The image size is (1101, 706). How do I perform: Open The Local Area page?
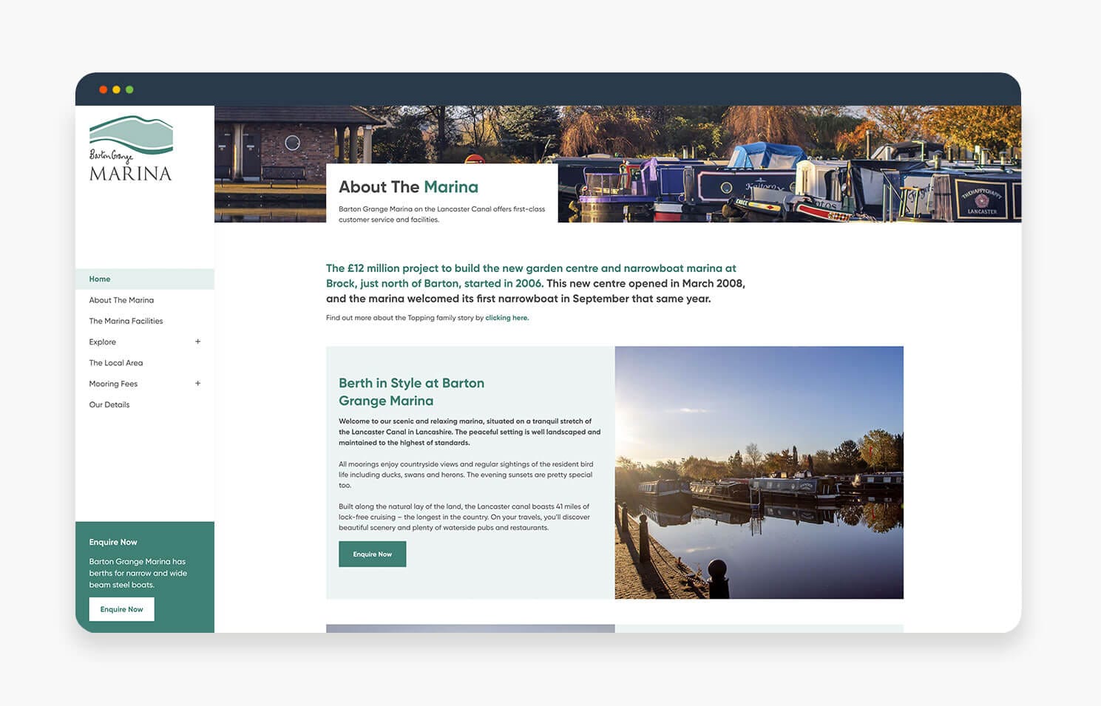pyautogui.click(x=116, y=363)
